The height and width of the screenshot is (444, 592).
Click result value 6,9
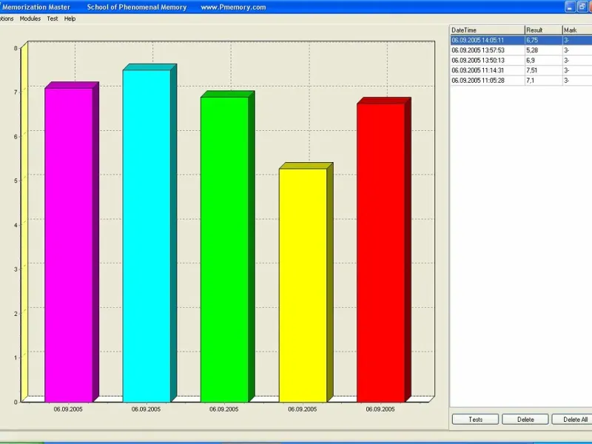coord(531,61)
